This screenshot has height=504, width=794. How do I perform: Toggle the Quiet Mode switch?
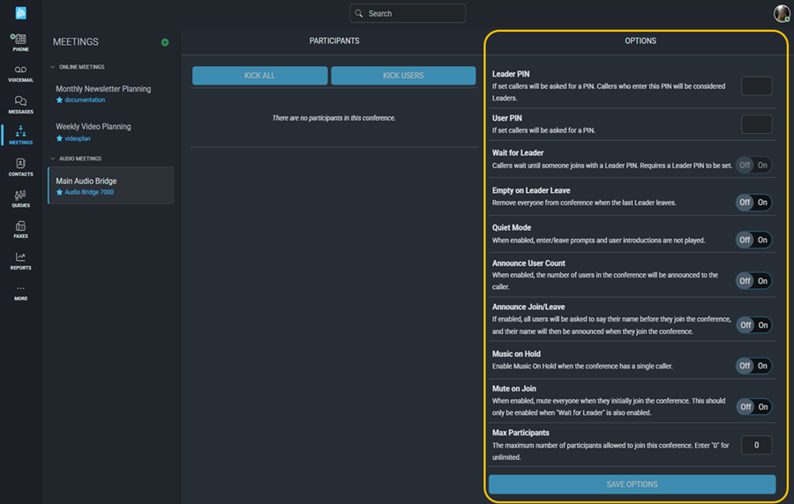coord(754,240)
